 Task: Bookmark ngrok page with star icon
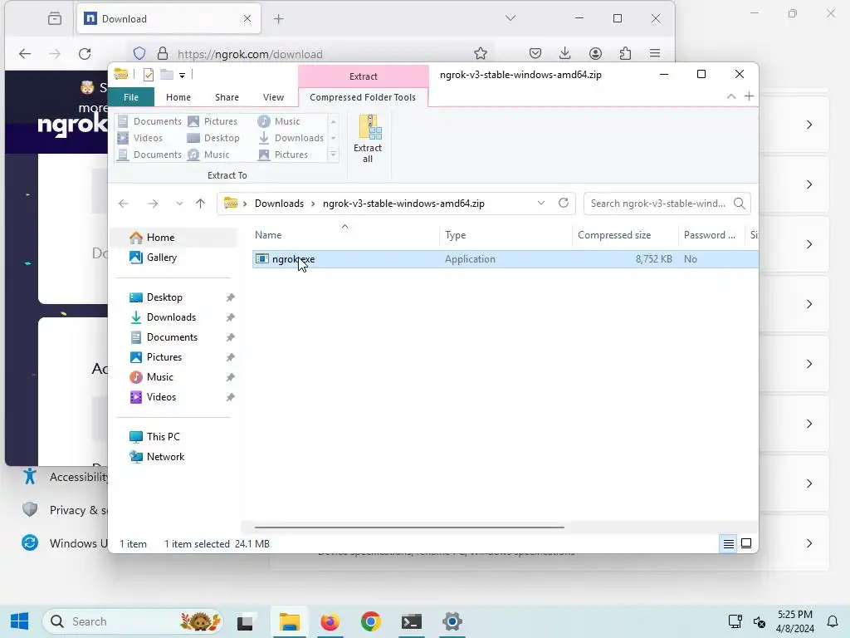tap(481, 53)
